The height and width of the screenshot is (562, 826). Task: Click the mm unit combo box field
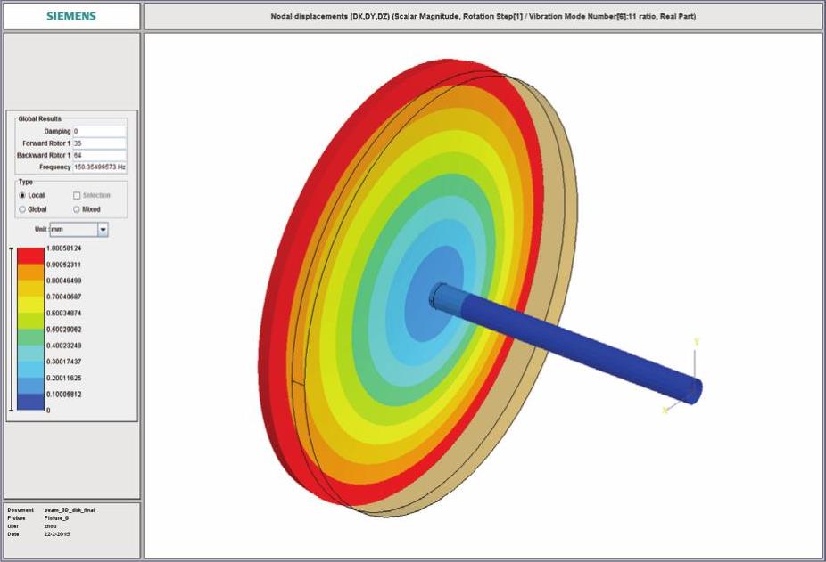[x=71, y=230]
